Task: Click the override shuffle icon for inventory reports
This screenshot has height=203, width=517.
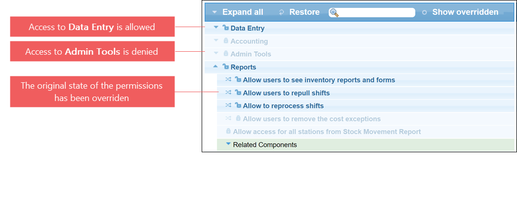Action: pos(228,79)
